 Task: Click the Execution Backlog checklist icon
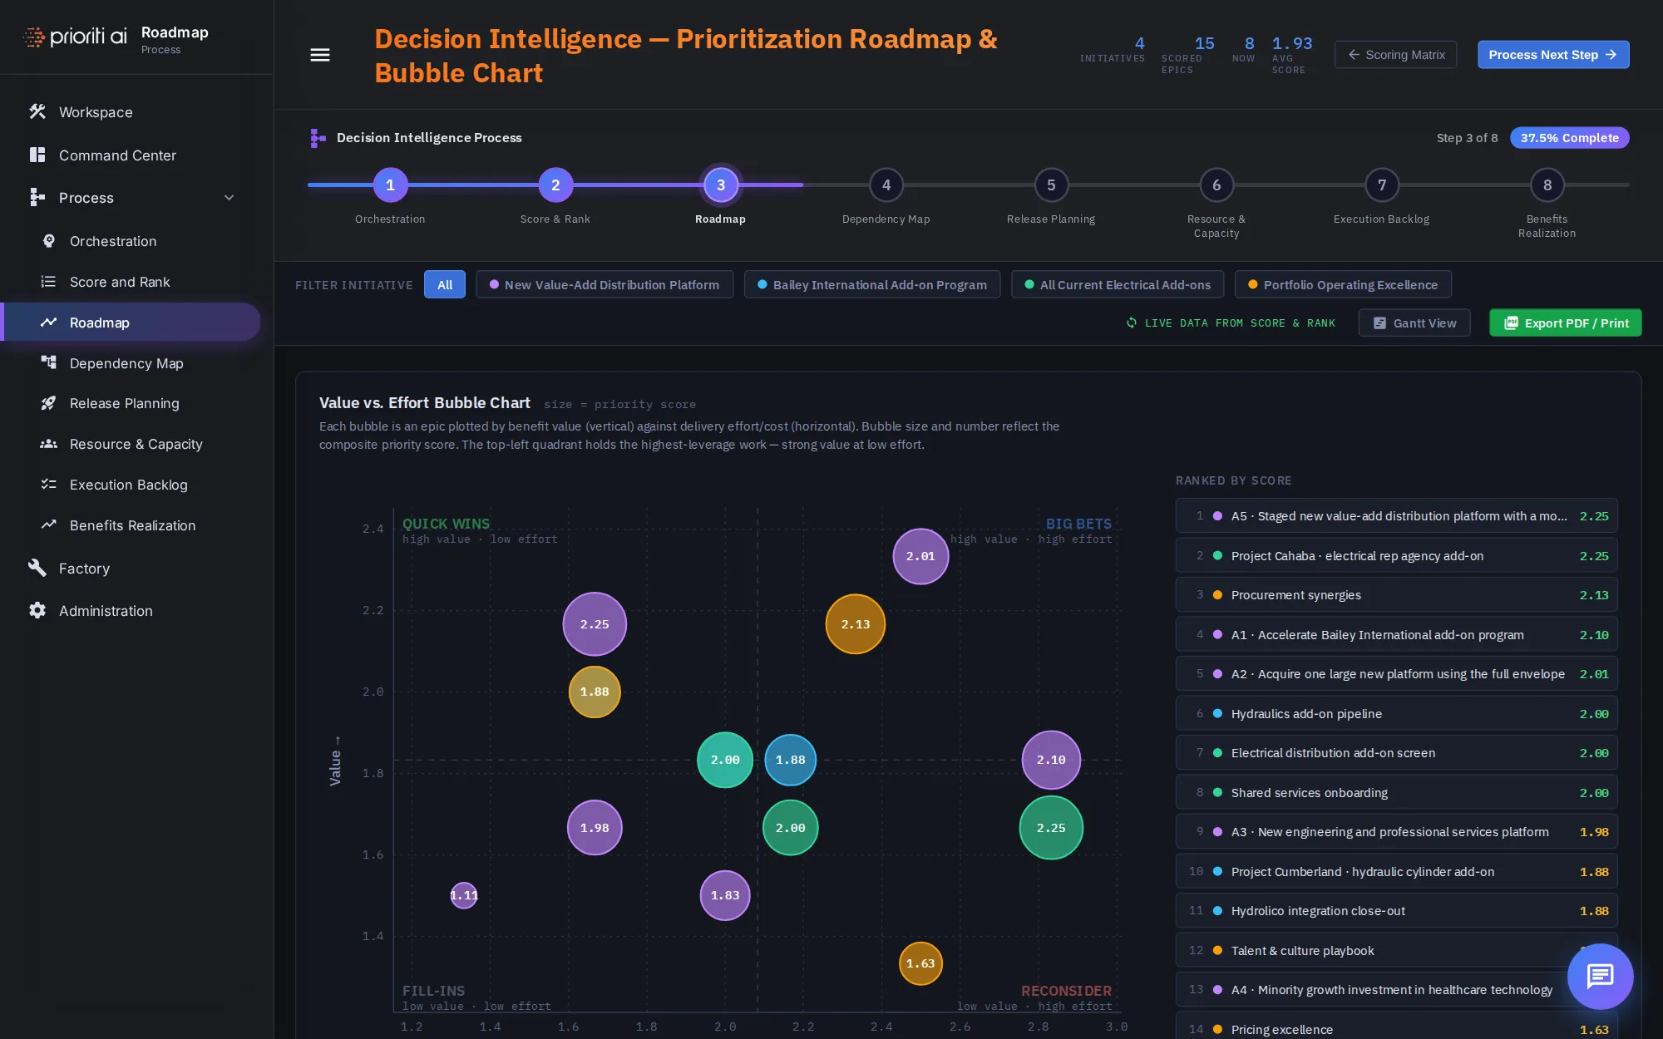[x=49, y=485]
